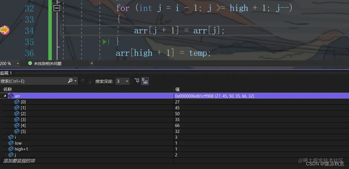Click the no issues found green check icon
Viewport: 349px width, 169px height.
click(30, 64)
